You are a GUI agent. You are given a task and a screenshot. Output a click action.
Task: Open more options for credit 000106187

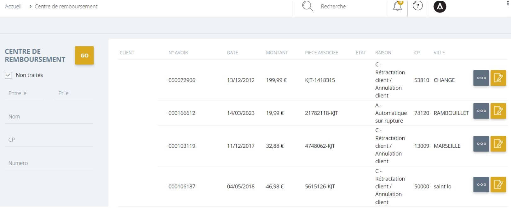tap(481, 185)
